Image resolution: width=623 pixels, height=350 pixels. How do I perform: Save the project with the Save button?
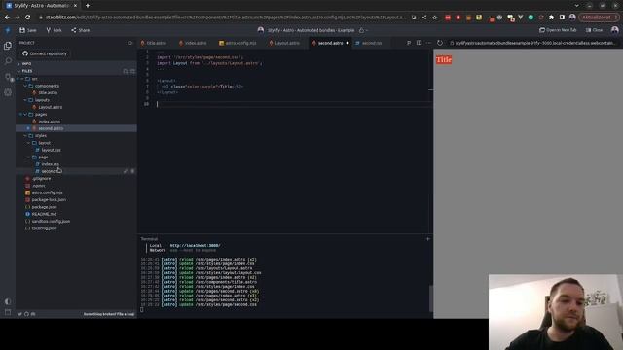[x=28, y=30]
